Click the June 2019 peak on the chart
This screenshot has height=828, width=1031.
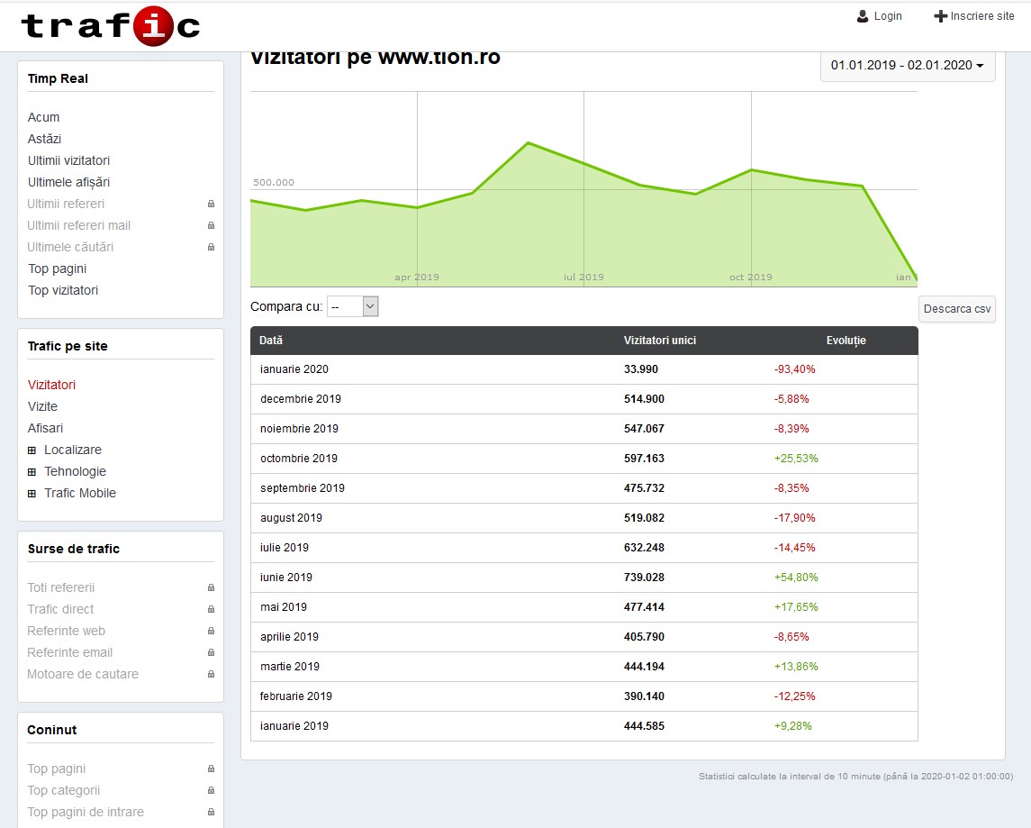point(528,143)
